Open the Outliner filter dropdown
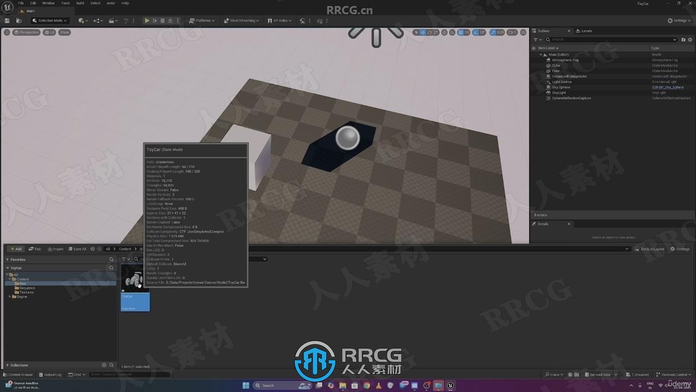The height and width of the screenshot is (392, 696). tap(537, 40)
